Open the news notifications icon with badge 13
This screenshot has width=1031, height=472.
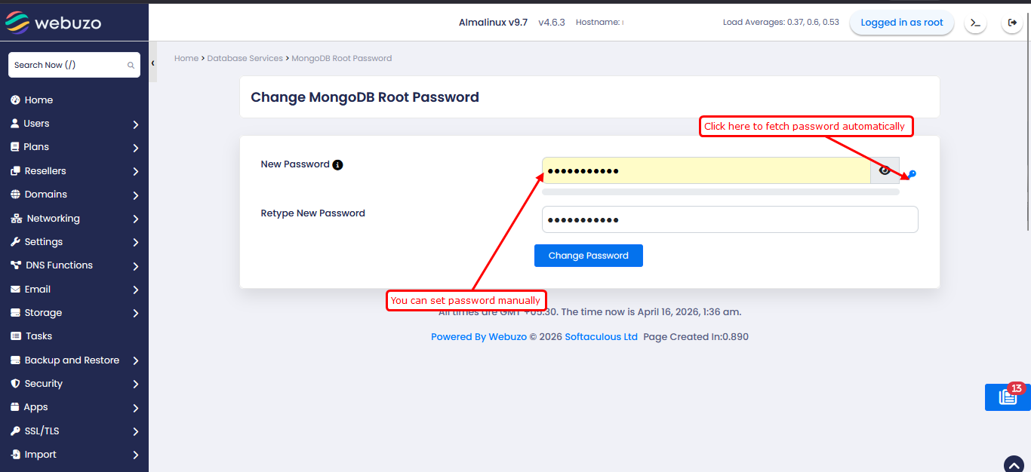click(1008, 397)
